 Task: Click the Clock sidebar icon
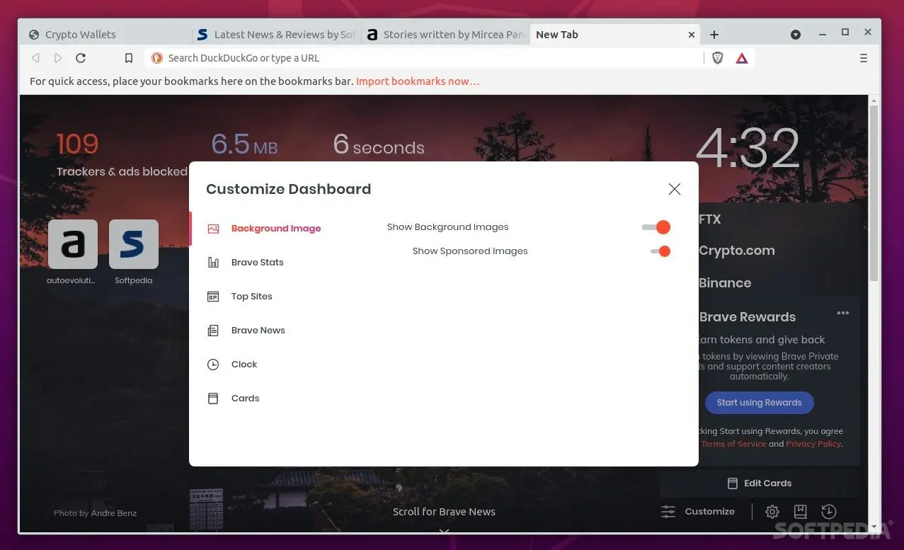click(213, 365)
